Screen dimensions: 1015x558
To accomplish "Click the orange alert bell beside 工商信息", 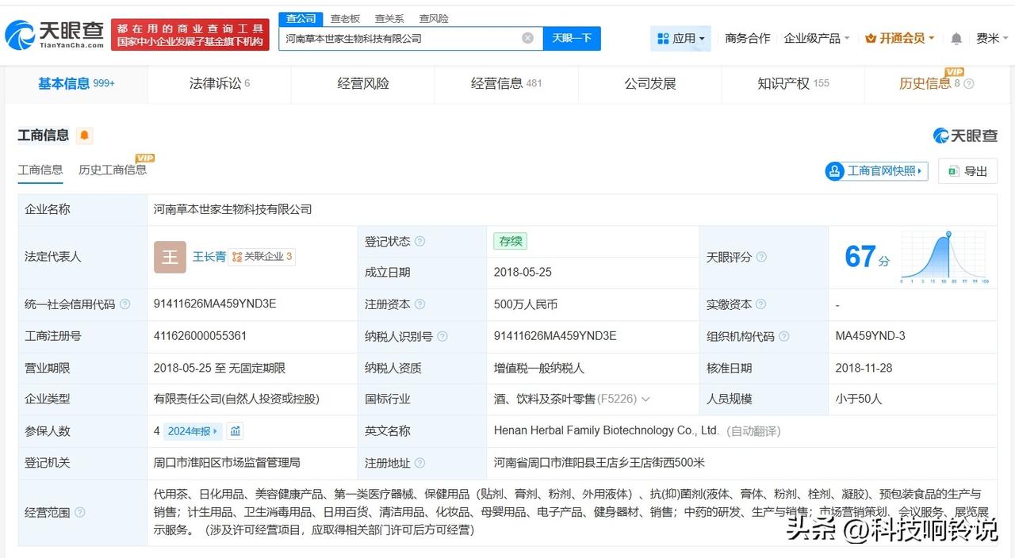I will 85,136.
